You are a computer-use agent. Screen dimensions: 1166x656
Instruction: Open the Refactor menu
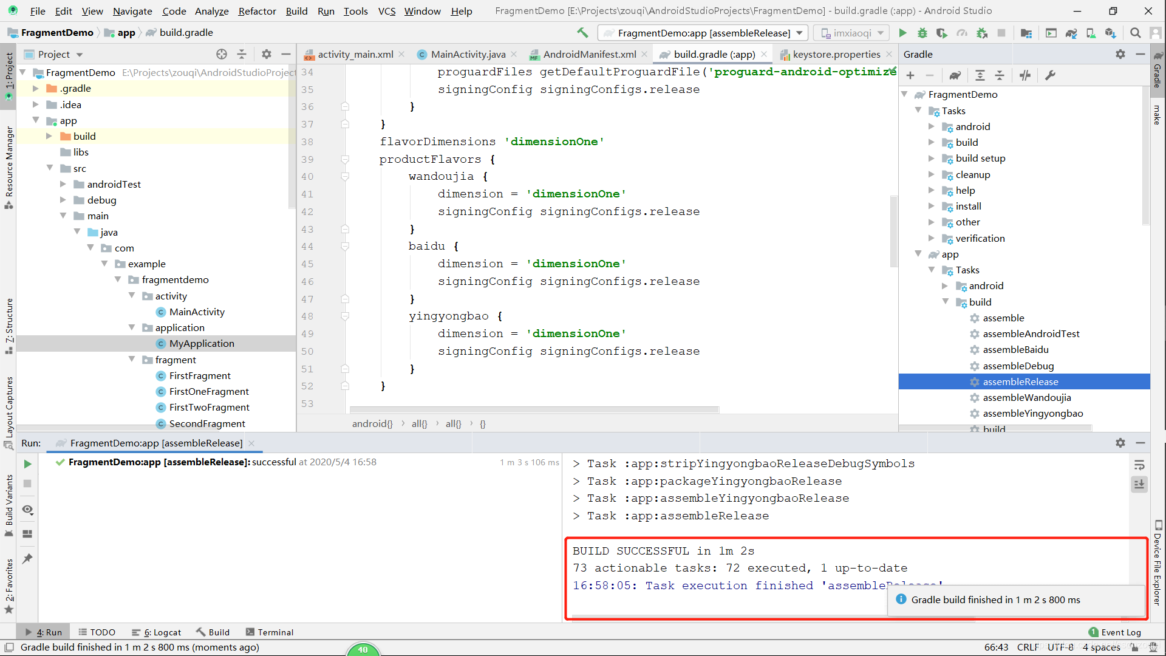(257, 11)
